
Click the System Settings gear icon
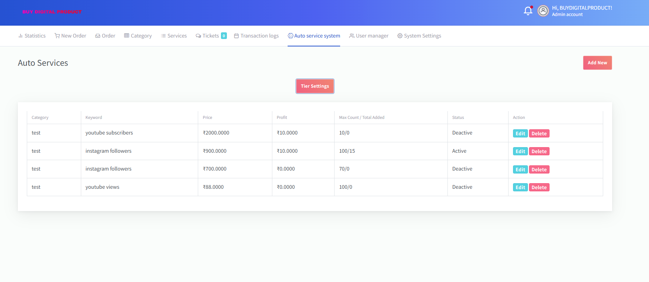[x=400, y=36]
